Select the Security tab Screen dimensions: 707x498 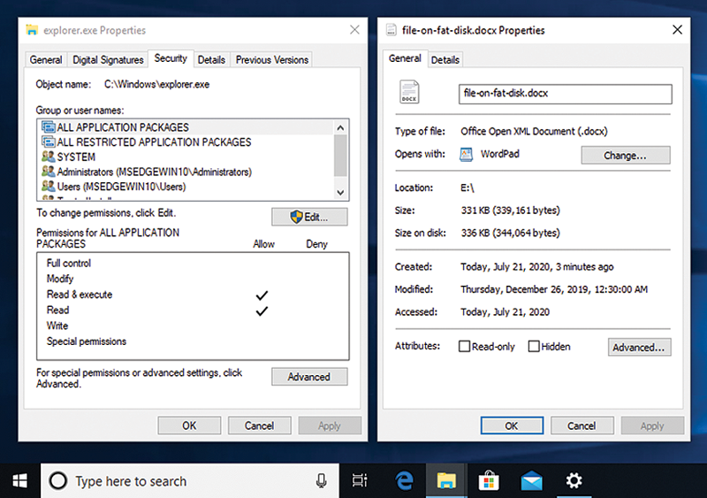pos(171,58)
